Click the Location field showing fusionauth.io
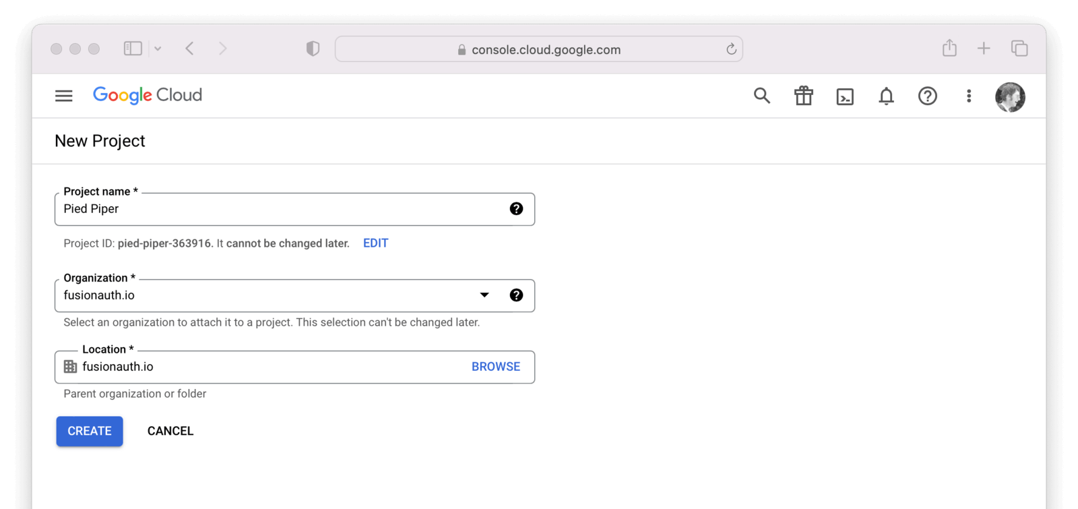This screenshot has height=509, width=1078. pyautogui.click(x=295, y=367)
